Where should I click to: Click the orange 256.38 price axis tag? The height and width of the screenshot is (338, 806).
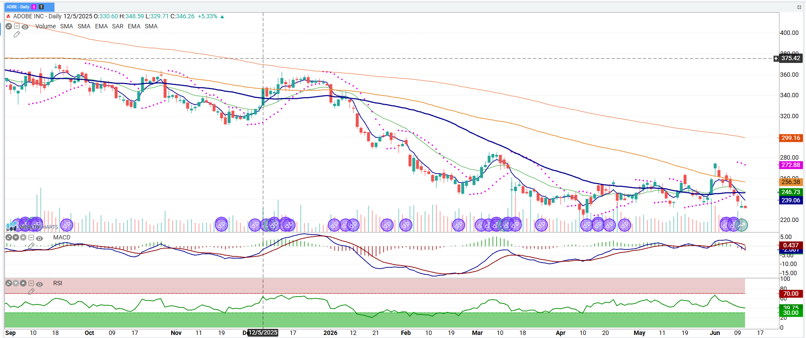pos(791,182)
